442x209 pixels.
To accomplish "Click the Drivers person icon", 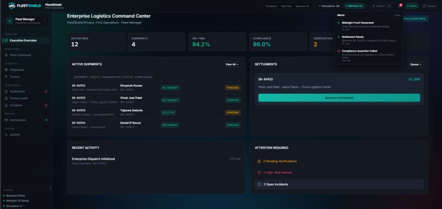I will coord(6,77).
